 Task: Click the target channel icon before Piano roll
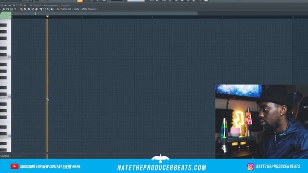pos(58,9)
